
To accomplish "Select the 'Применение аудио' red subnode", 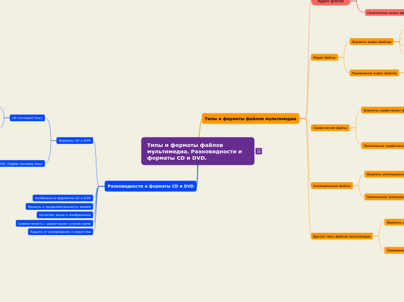I will point(384,13).
